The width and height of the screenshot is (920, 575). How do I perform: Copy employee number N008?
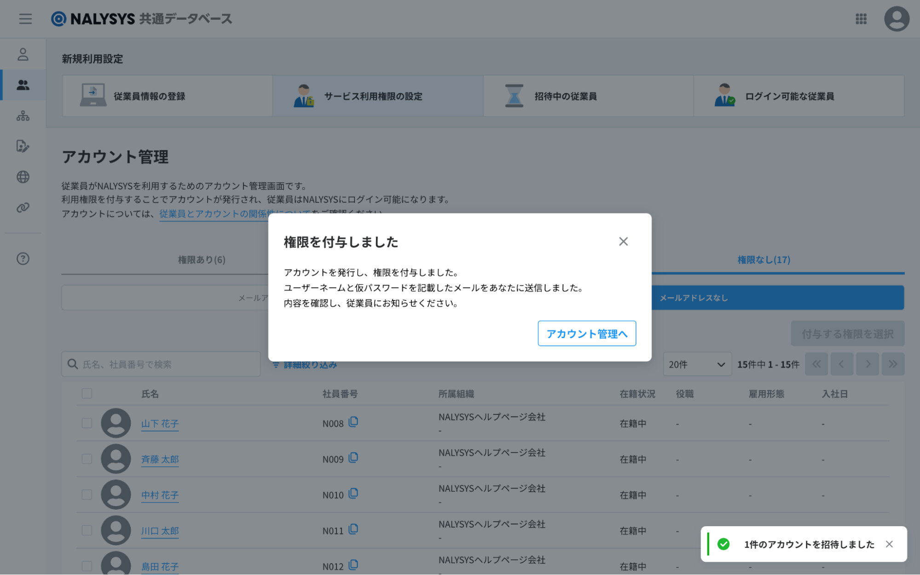coord(353,422)
